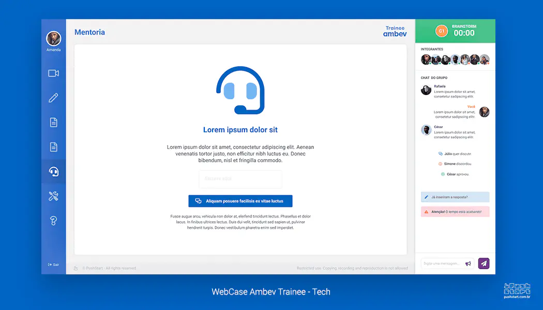The height and width of the screenshot is (310, 543).
Task: Click the Brainstorm timer showing 00:00
Action: coord(464,33)
